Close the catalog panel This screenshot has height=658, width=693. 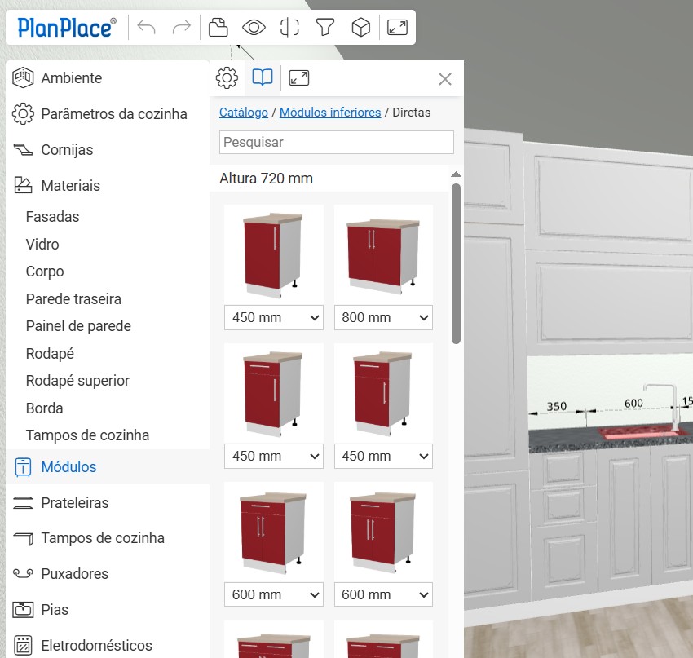click(445, 79)
